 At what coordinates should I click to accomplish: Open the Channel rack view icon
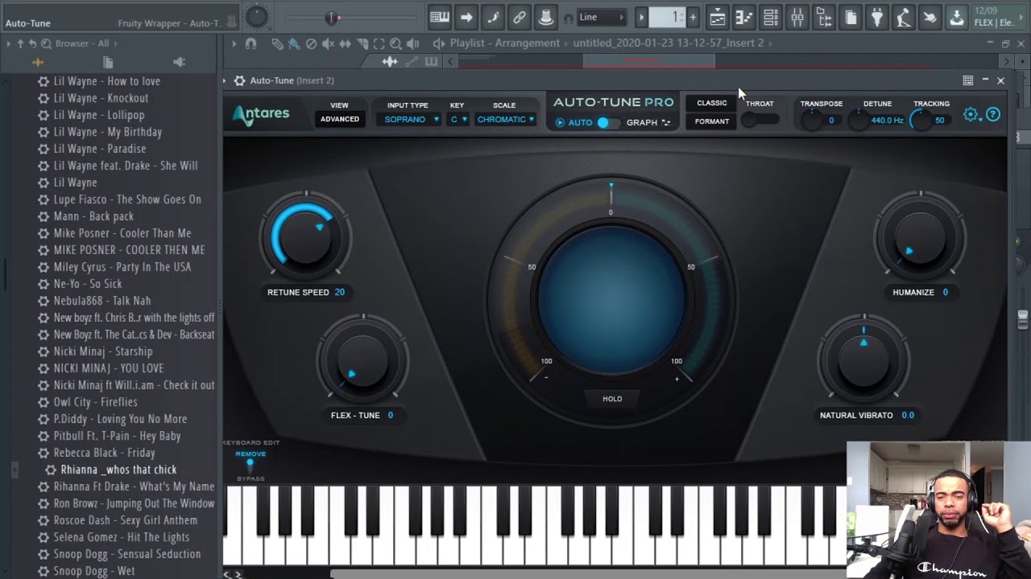770,17
